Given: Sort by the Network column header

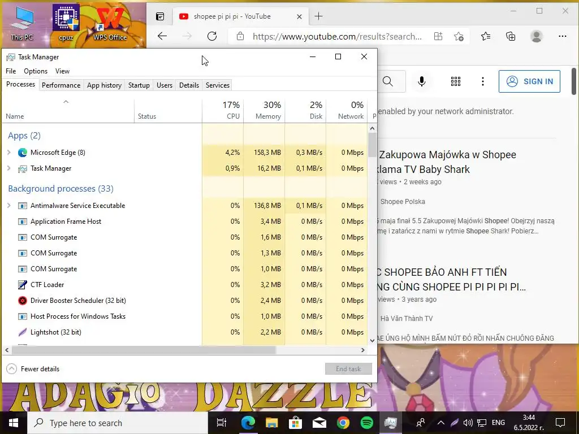Looking at the screenshot, I should [x=347, y=110].
